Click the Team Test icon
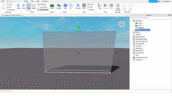The width and height of the screenshot is (172, 96). 124,7
